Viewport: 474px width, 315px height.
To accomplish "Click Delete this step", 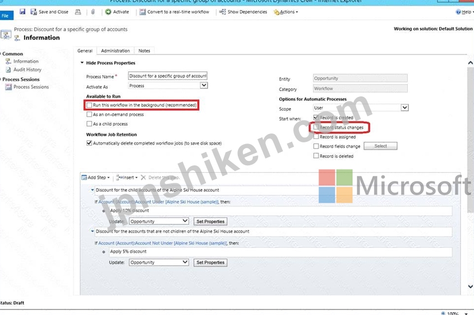I will coord(160,178).
